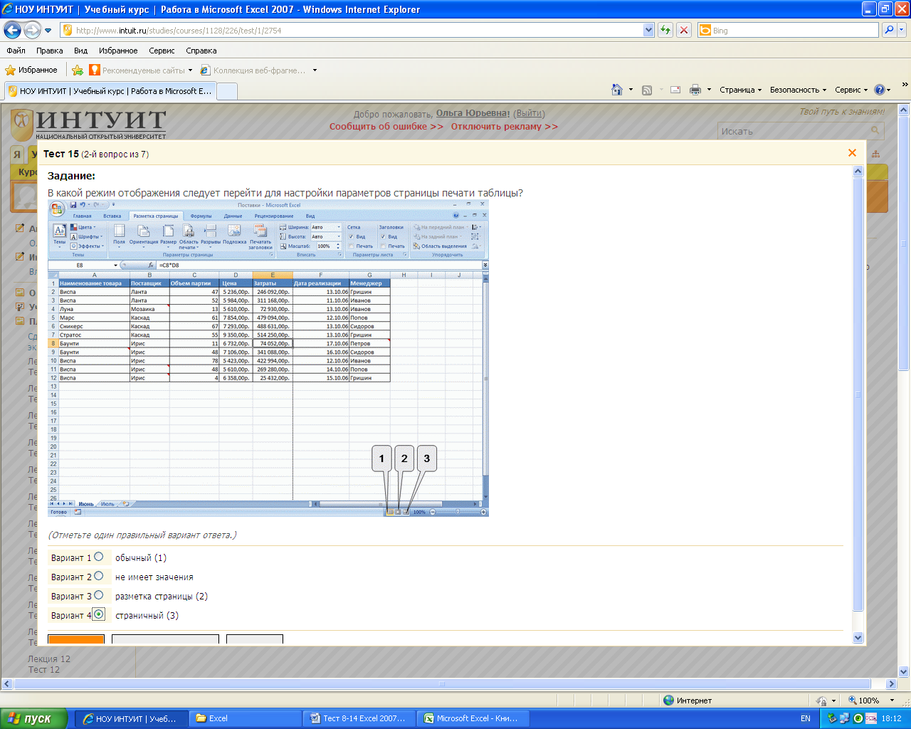
Task: Click the Print icon in command bar
Action: click(x=695, y=90)
